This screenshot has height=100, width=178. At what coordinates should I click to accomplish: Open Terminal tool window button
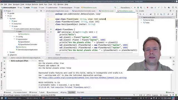(x=33, y=92)
